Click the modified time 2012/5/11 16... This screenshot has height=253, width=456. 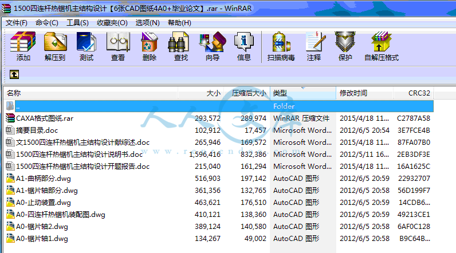pyautogui.click(x=364, y=154)
